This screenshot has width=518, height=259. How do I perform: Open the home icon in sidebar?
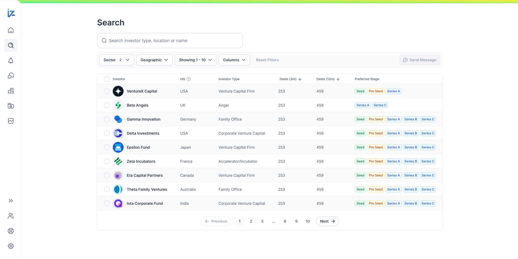tap(11, 30)
